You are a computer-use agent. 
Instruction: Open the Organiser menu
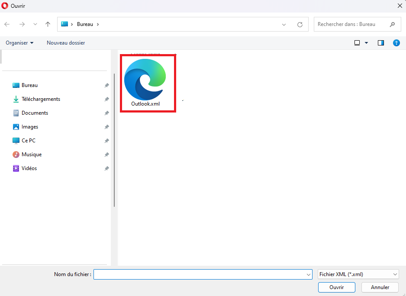(x=19, y=43)
